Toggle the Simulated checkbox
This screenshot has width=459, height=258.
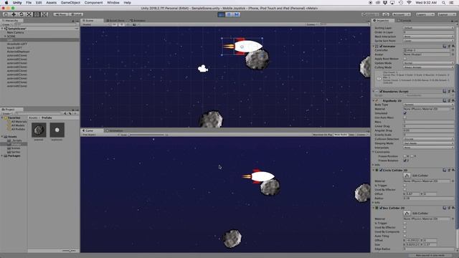[404, 113]
